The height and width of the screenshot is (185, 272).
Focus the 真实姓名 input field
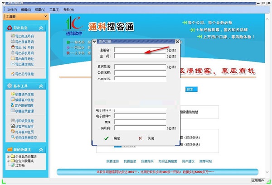[x=140, y=66]
